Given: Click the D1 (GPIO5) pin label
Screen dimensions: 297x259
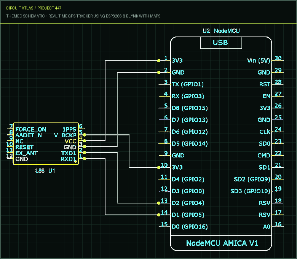Looking at the screenshot, I should tap(188, 215).
